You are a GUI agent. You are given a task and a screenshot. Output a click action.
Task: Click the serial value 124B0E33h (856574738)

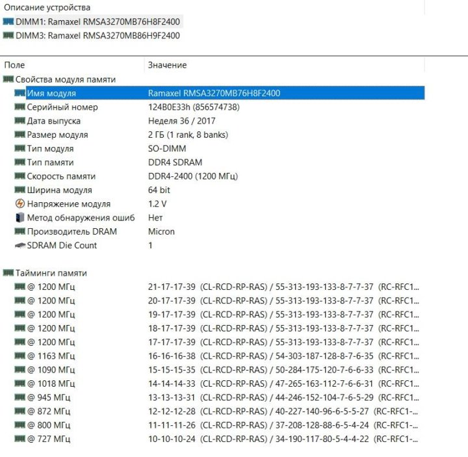(194, 107)
